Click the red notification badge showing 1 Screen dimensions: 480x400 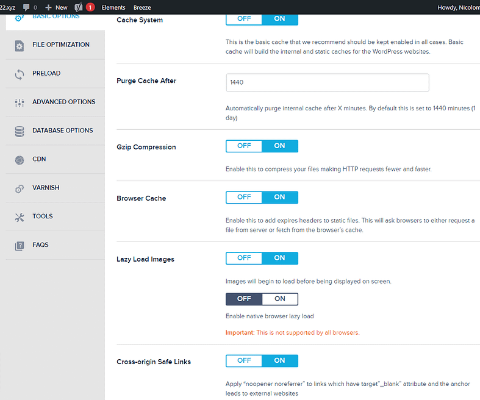tap(90, 7)
